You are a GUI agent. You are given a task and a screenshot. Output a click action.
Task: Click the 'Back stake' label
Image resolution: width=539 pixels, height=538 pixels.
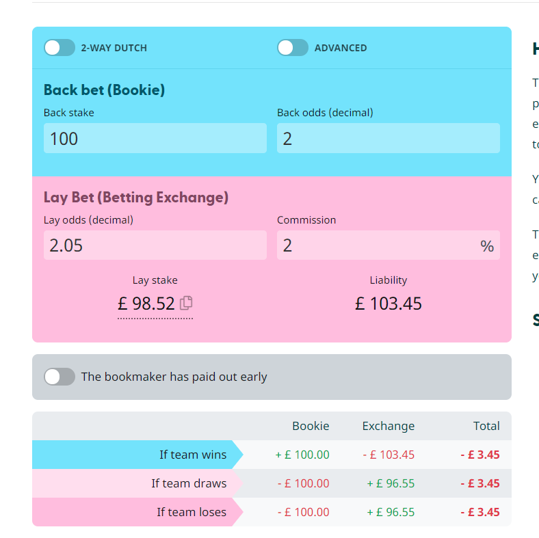(x=69, y=113)
